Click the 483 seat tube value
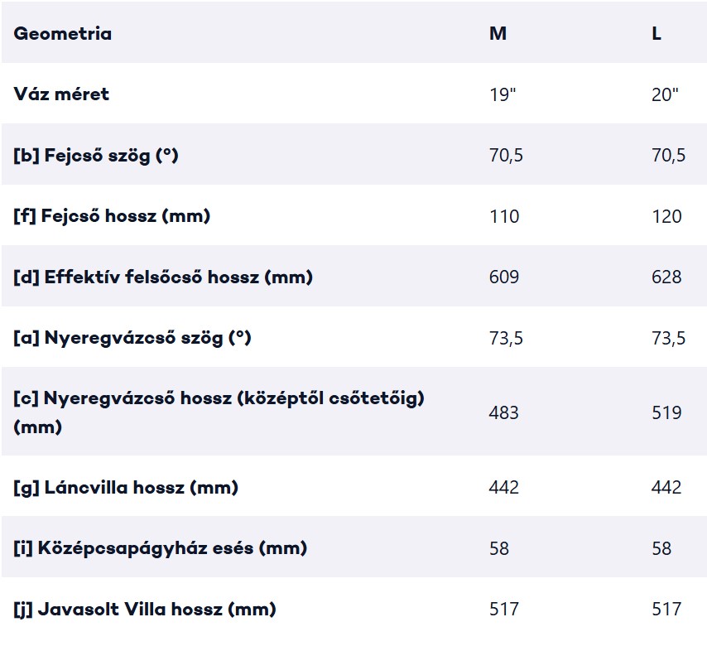 coord(504,412)
